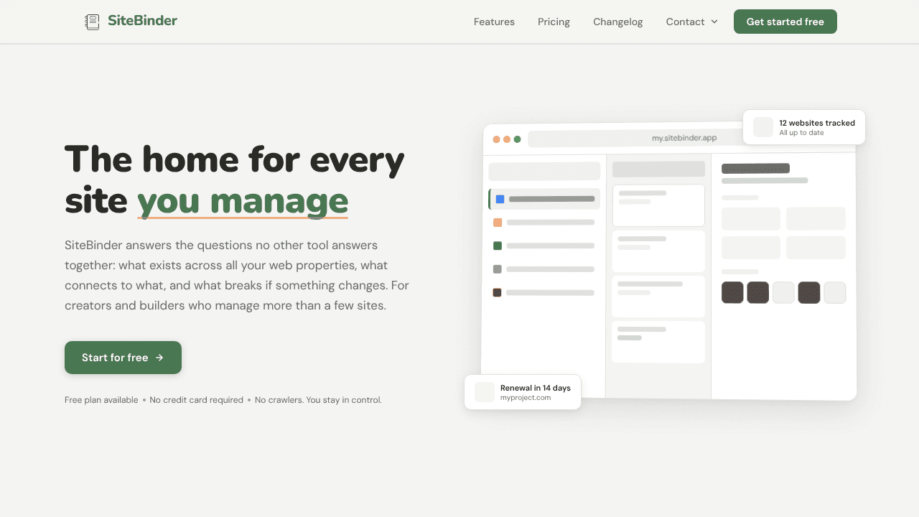
Task: Click the 12 websites tracked card
Action: 804,127
